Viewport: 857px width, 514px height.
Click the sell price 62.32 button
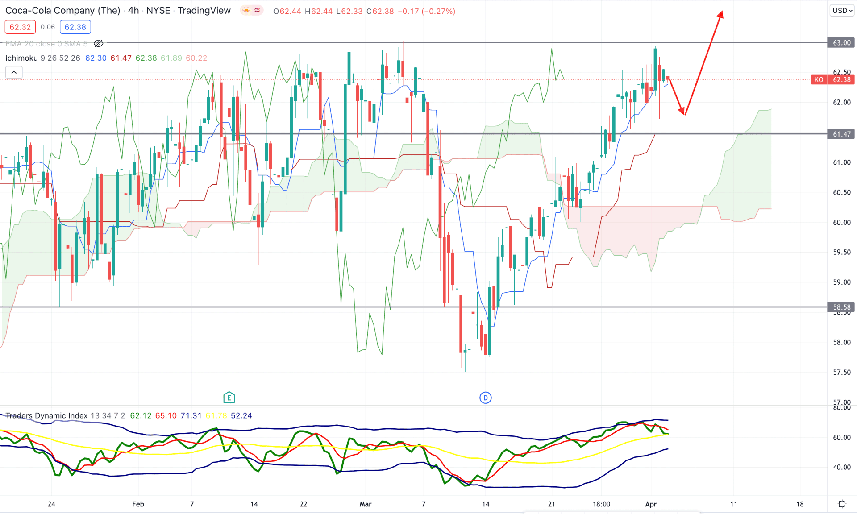point(20,27)
